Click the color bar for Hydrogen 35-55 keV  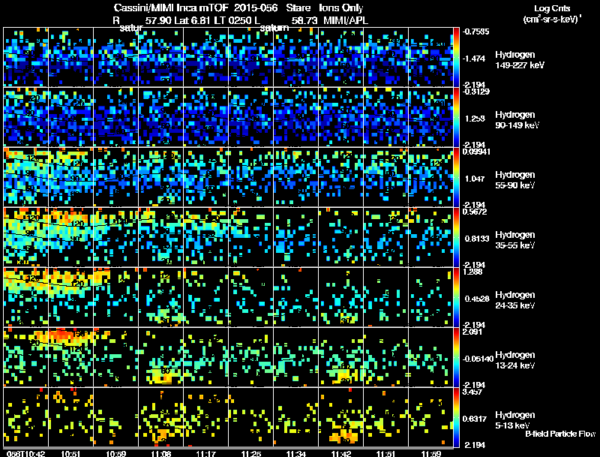tap(456, 237)
